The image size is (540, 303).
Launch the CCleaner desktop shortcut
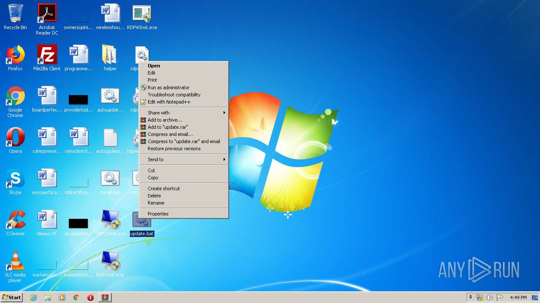[15, 223]
